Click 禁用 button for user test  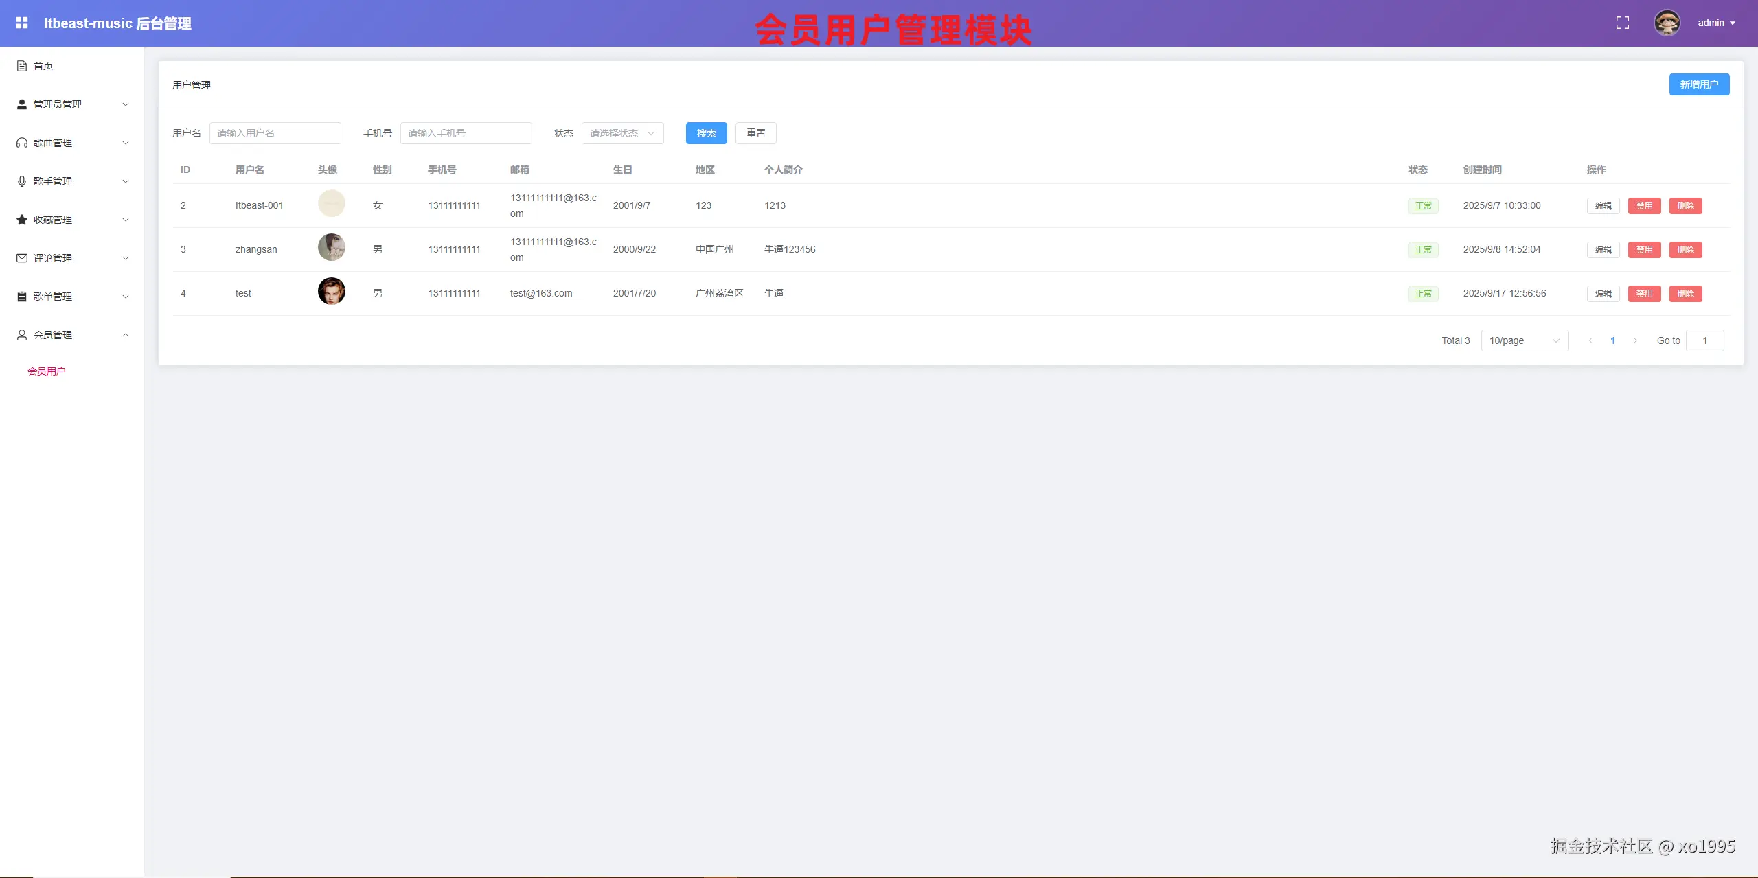[x=1643, y=294]
